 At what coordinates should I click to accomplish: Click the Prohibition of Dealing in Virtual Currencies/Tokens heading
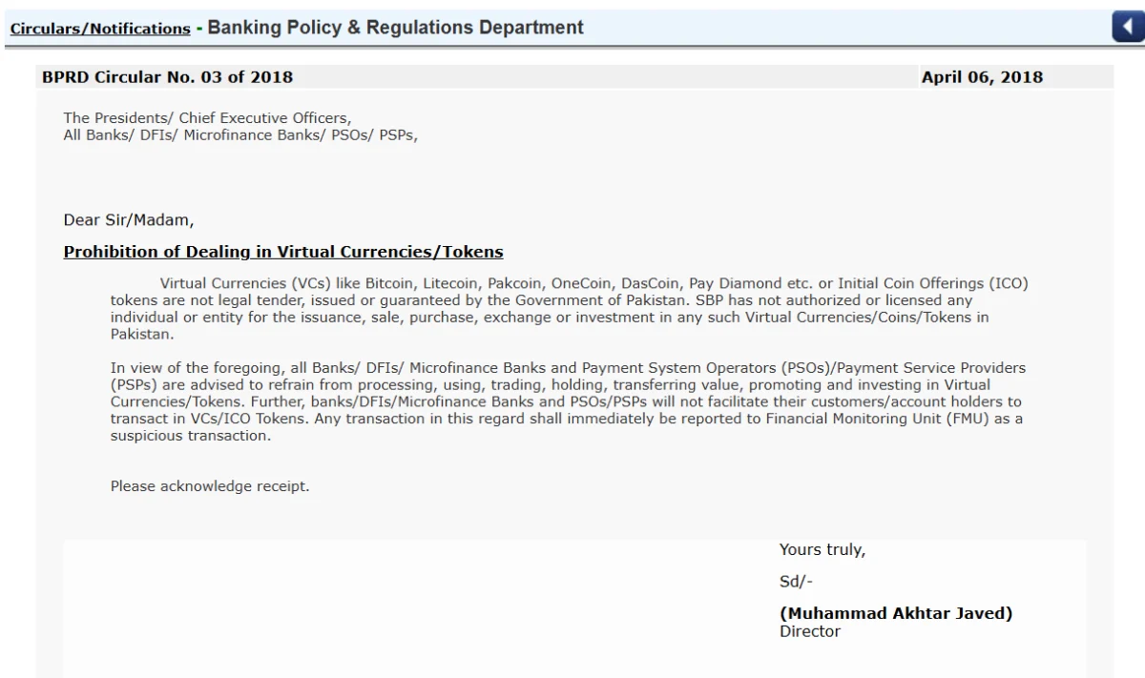pyautogui.click(x=283, y=252)
